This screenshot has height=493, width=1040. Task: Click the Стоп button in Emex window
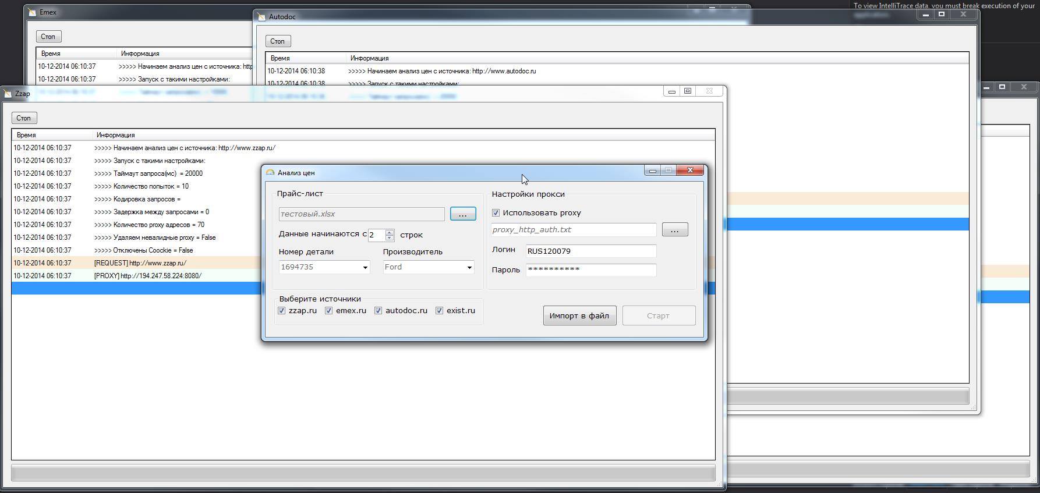tap(48, 37)
